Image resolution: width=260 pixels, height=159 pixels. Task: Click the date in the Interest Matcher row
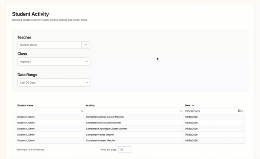coord(191,140)
